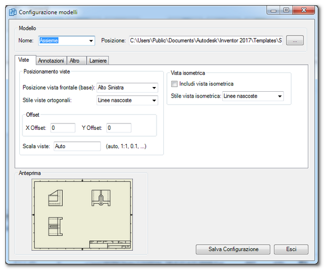The height and width of the screenshot is (270, 324).
Task: Click the X Offset input field
Action: pos(63,128)
